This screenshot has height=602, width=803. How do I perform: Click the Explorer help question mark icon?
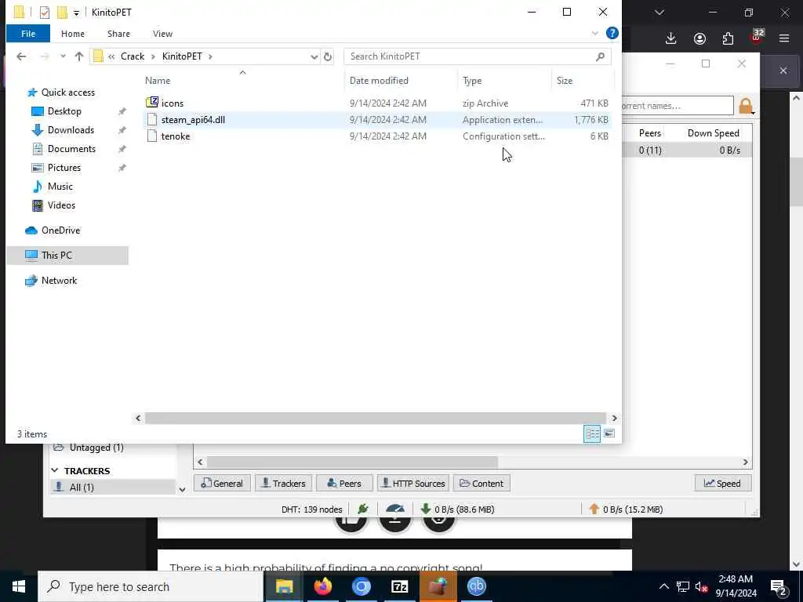[x=612, y=33]
